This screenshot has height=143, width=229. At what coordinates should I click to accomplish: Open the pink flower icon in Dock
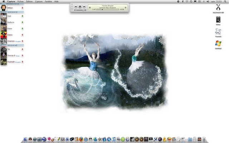coord(49,139)
